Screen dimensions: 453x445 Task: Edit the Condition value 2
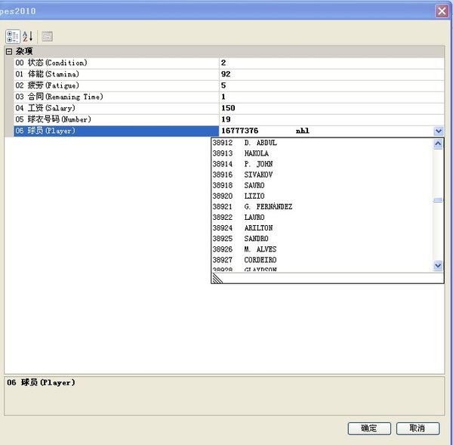331,63
